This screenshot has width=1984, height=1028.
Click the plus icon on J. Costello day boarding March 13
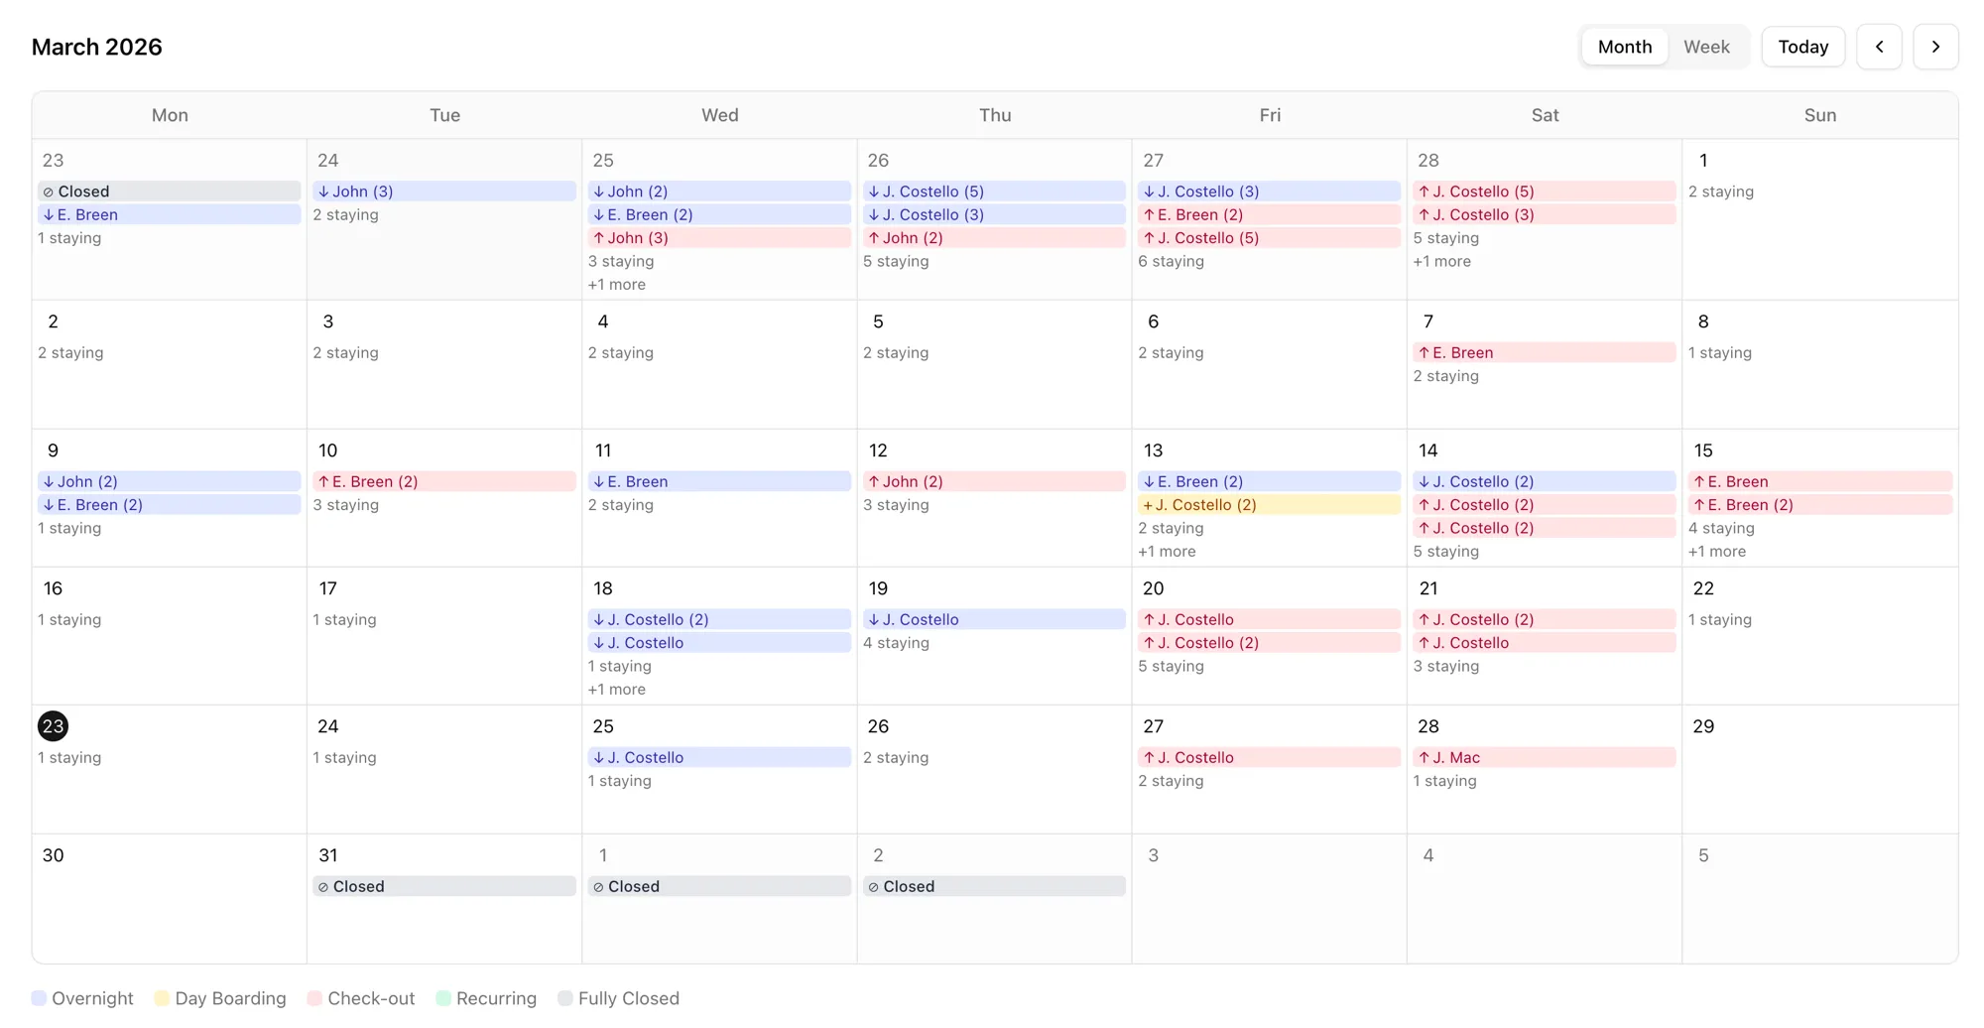1148,505
